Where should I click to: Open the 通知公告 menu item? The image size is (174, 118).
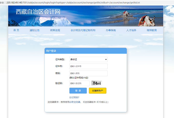tap(35, 30)
